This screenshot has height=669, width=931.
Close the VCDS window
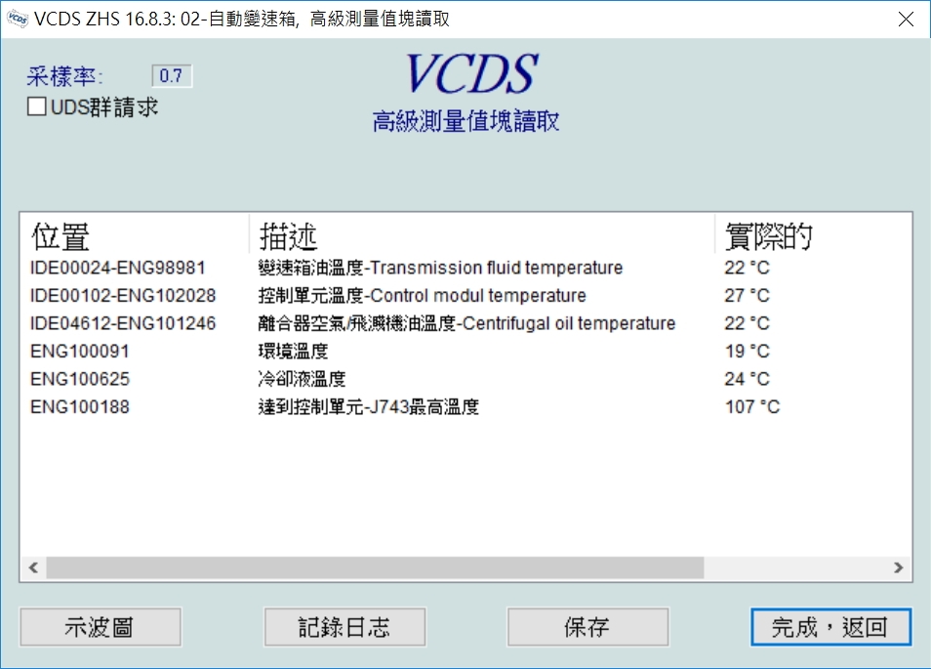coord(906,19)
